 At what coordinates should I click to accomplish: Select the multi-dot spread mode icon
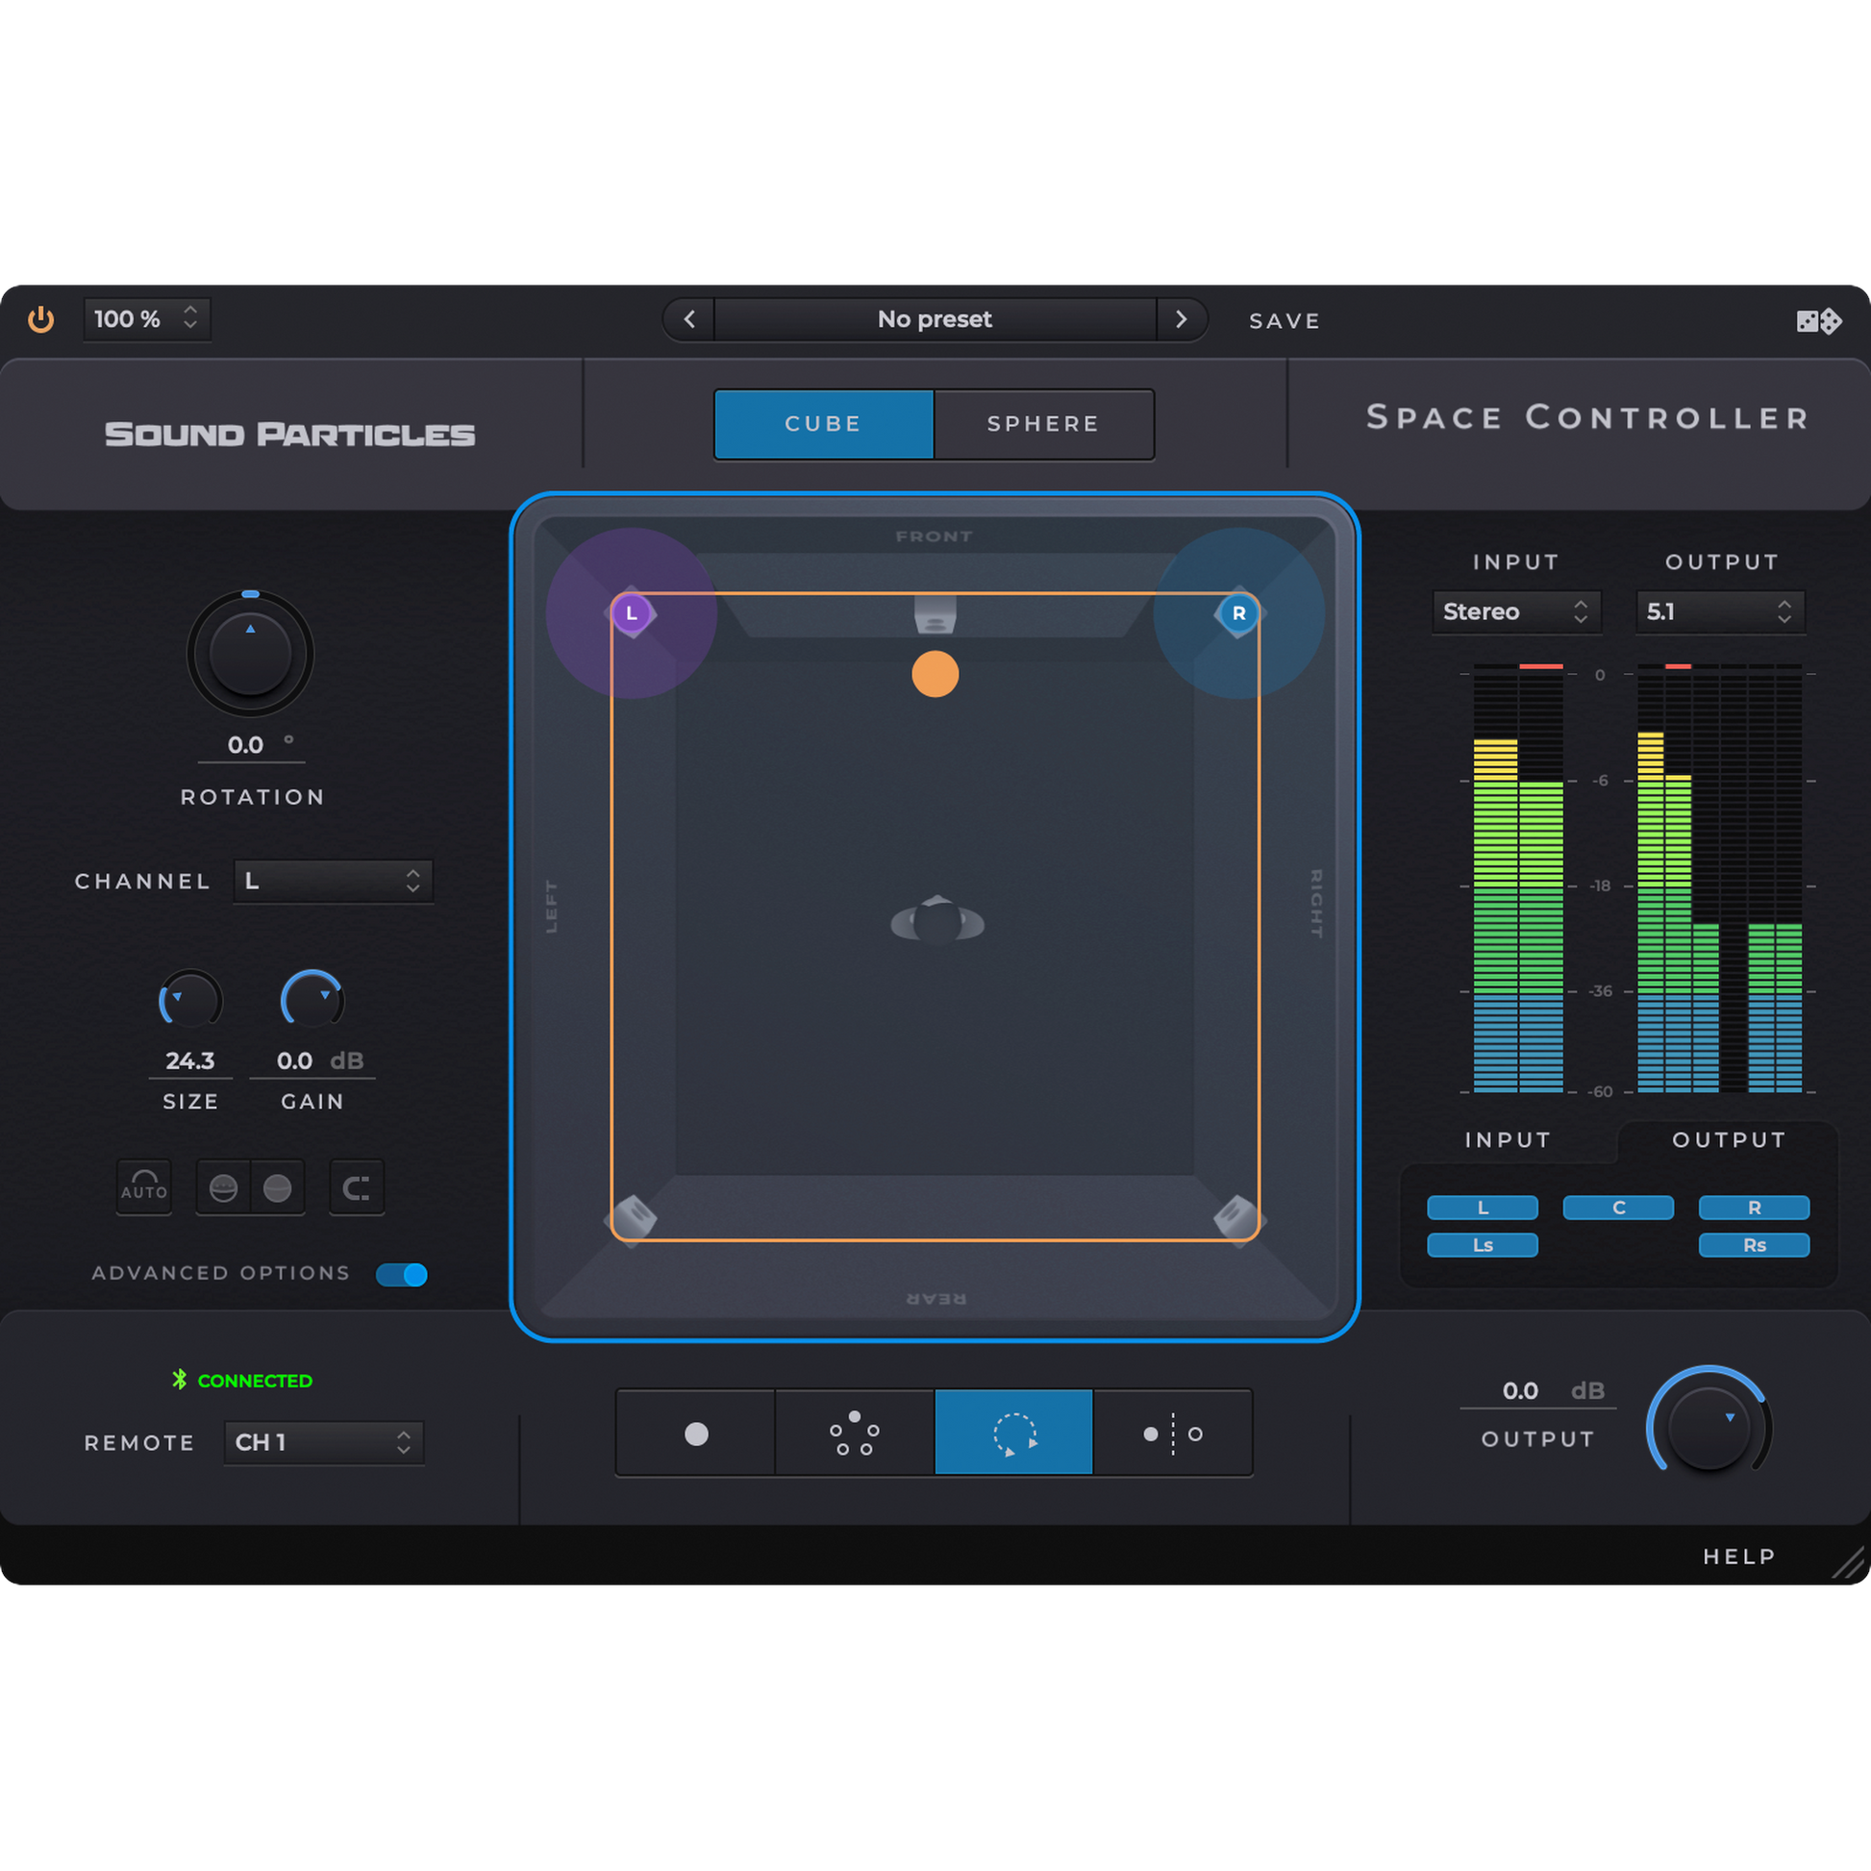click(854, 1434)
